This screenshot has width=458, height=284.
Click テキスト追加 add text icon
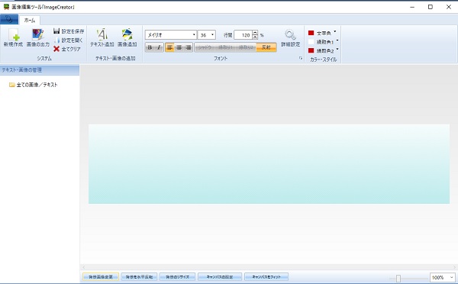(102, 37)
